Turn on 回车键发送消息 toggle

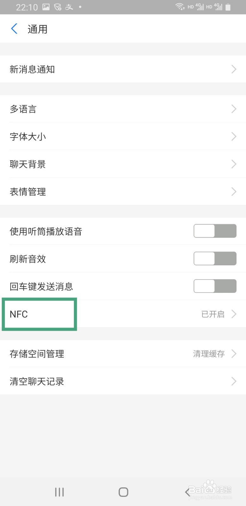[x=215, y=286]
